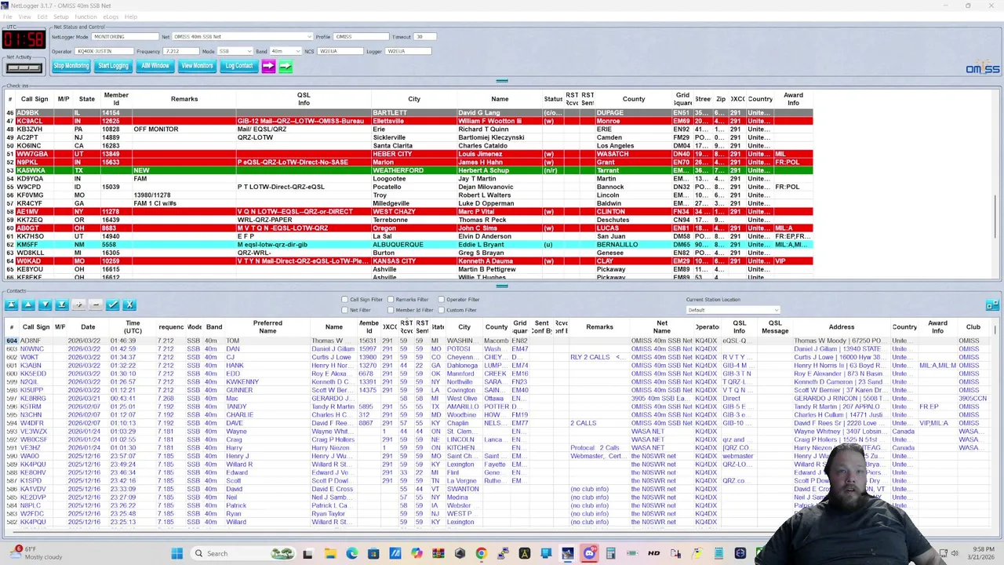Open the Setup menu
The width and height of the screenshot is (1004, 565).
(60, 16)
